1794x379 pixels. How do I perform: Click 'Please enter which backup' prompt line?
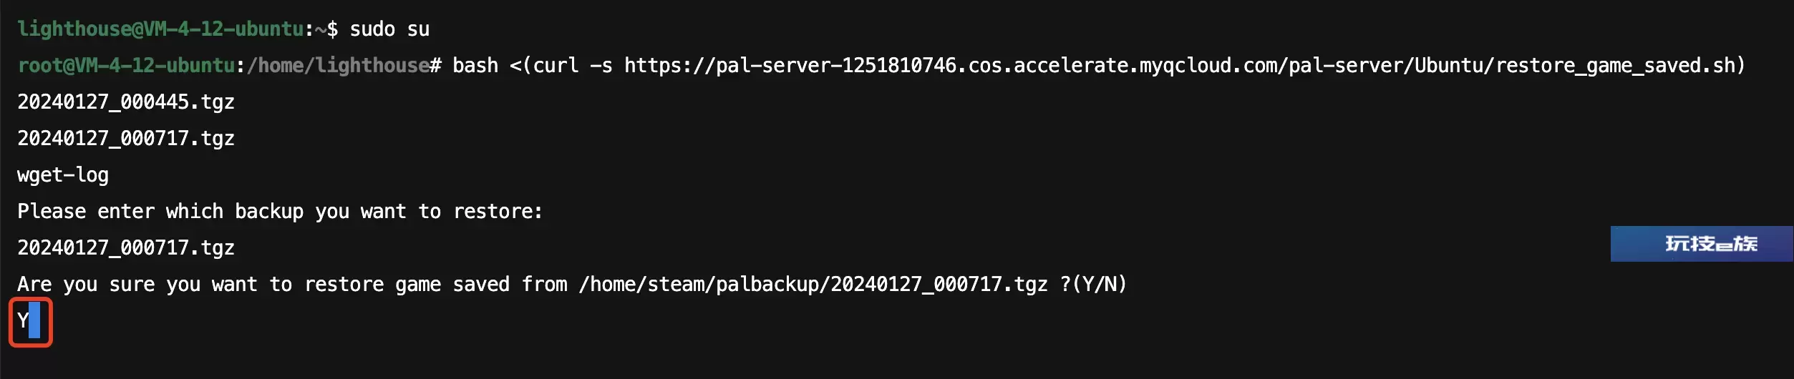coord(280,212)
